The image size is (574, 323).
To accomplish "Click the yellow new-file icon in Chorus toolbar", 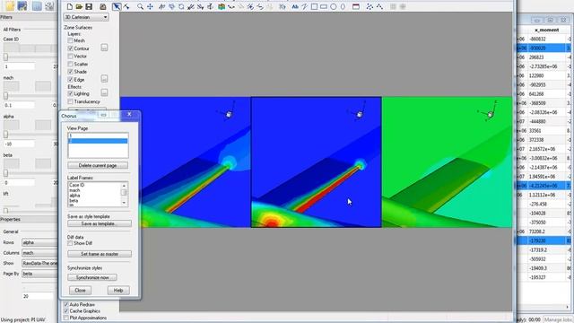I will [x=10, y=5].
